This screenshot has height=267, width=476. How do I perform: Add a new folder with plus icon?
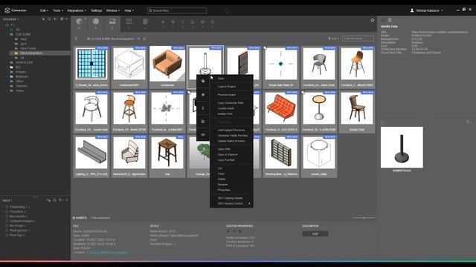(x=66, y=19)
